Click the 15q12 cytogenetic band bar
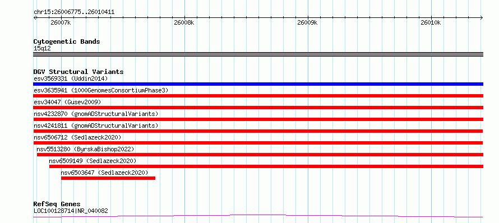Image resolution: width=499 pixels, height=223 pixels. (x=258, y=54)
